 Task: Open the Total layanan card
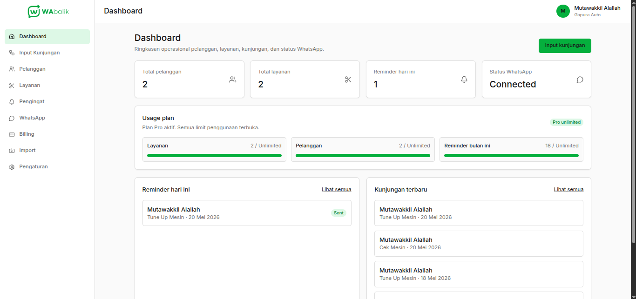coord(305,80)
